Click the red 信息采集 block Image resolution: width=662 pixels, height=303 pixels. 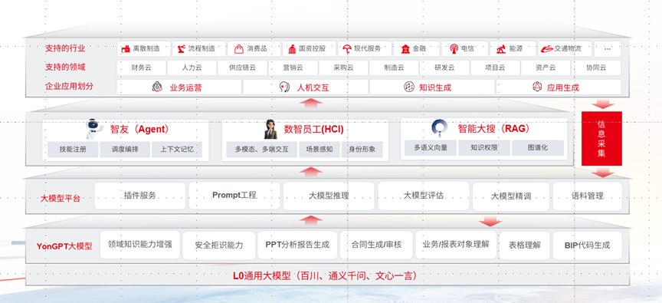(601, 139)
